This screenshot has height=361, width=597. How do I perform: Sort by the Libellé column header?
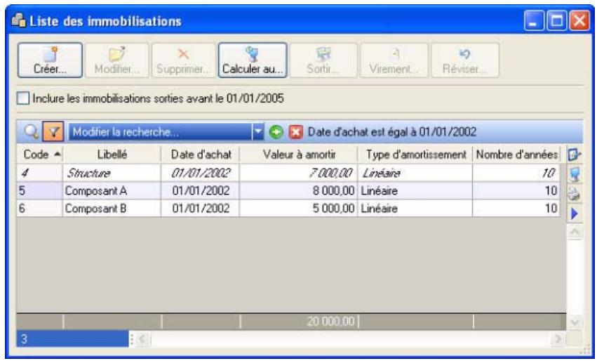pos(112,155)
